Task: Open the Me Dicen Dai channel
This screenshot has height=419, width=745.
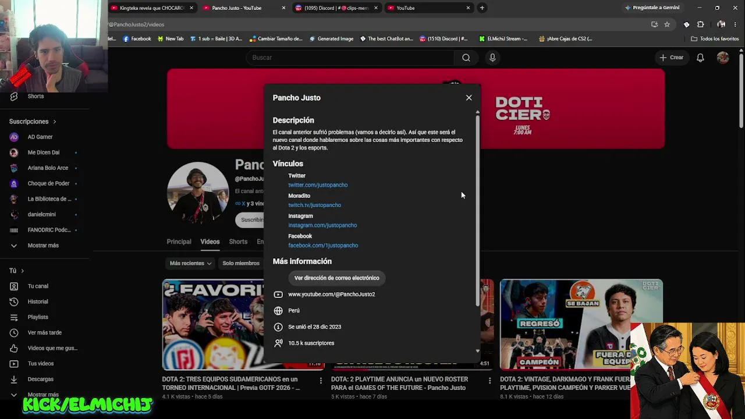Action: [x=44, y=152]
